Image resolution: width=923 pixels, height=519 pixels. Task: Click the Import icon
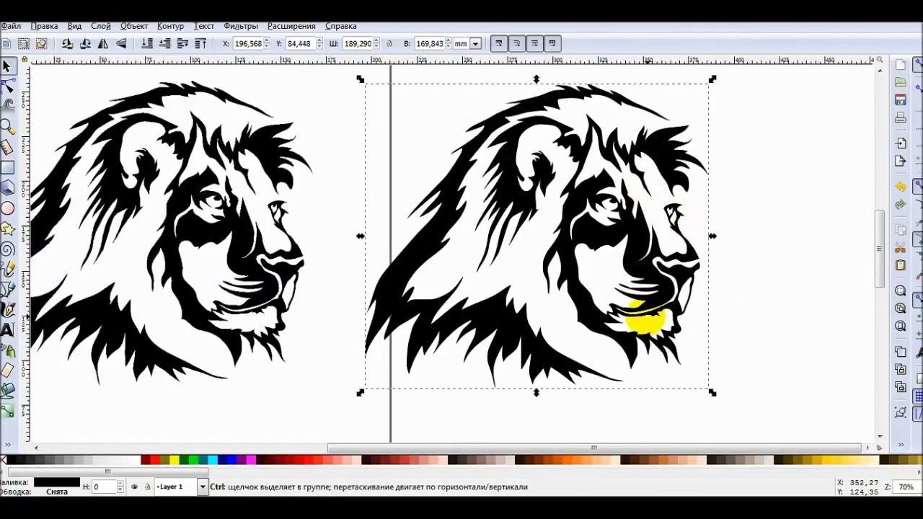pos(900,143)
